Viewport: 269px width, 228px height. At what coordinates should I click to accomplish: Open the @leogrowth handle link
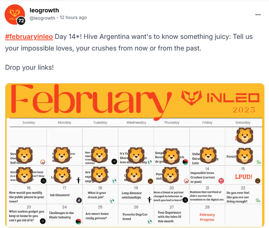(42, 18)
